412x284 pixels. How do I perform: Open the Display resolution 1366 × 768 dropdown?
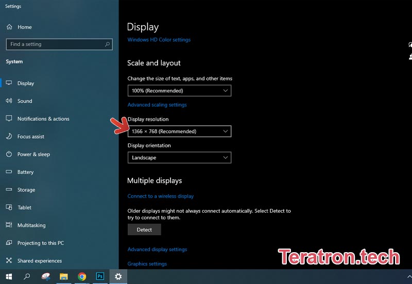click(x=179, y=131)
